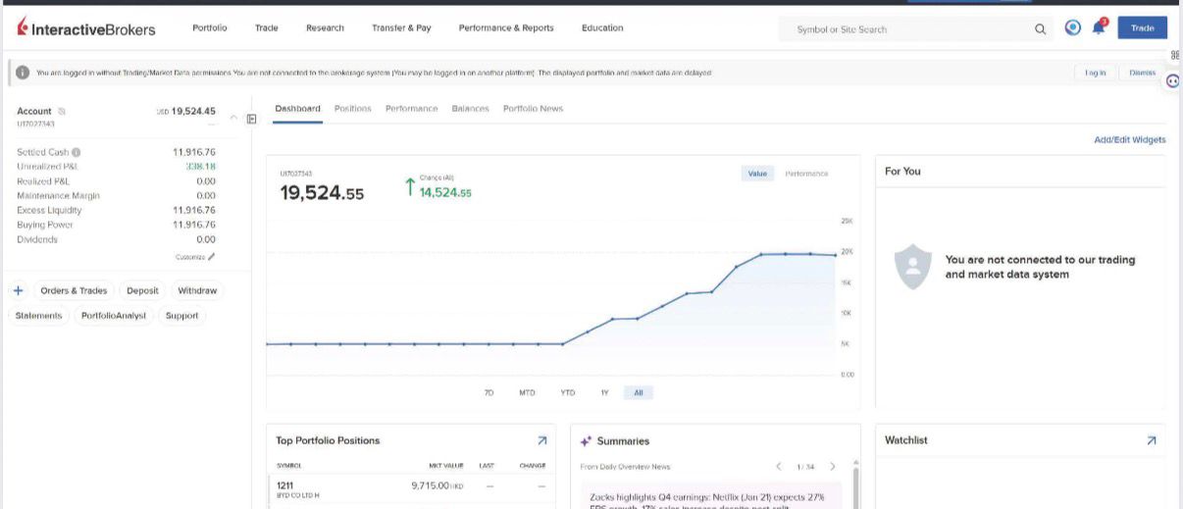Click the plus icon before Orders & Trades

(18, 290)
